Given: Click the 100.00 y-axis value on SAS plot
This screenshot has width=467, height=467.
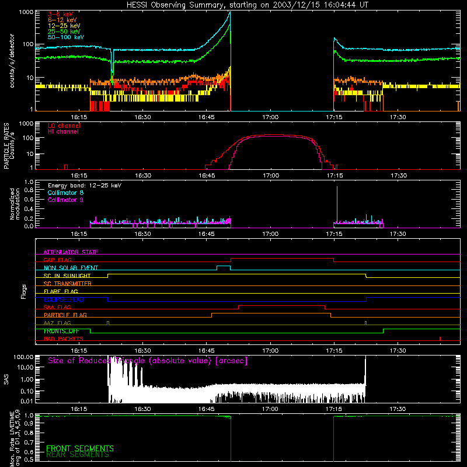Looking at the screenshot, I should coord(23,357).
